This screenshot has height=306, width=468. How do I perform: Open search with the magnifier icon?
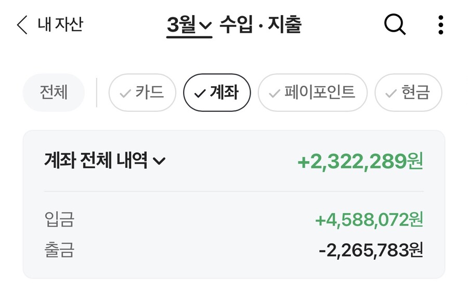coord(395,24)
